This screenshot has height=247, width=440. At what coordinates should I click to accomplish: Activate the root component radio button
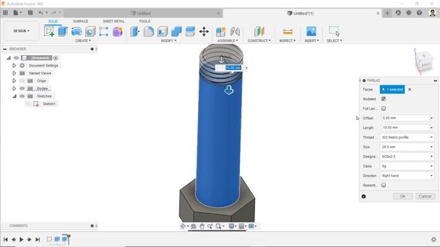(x=56, y=58)
